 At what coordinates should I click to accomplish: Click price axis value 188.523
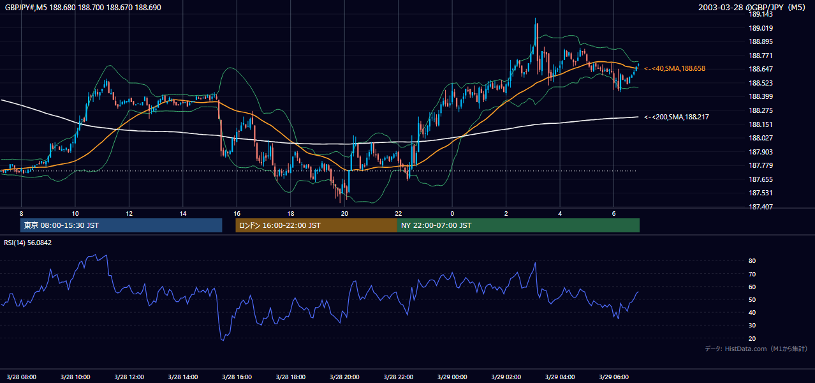761,83
